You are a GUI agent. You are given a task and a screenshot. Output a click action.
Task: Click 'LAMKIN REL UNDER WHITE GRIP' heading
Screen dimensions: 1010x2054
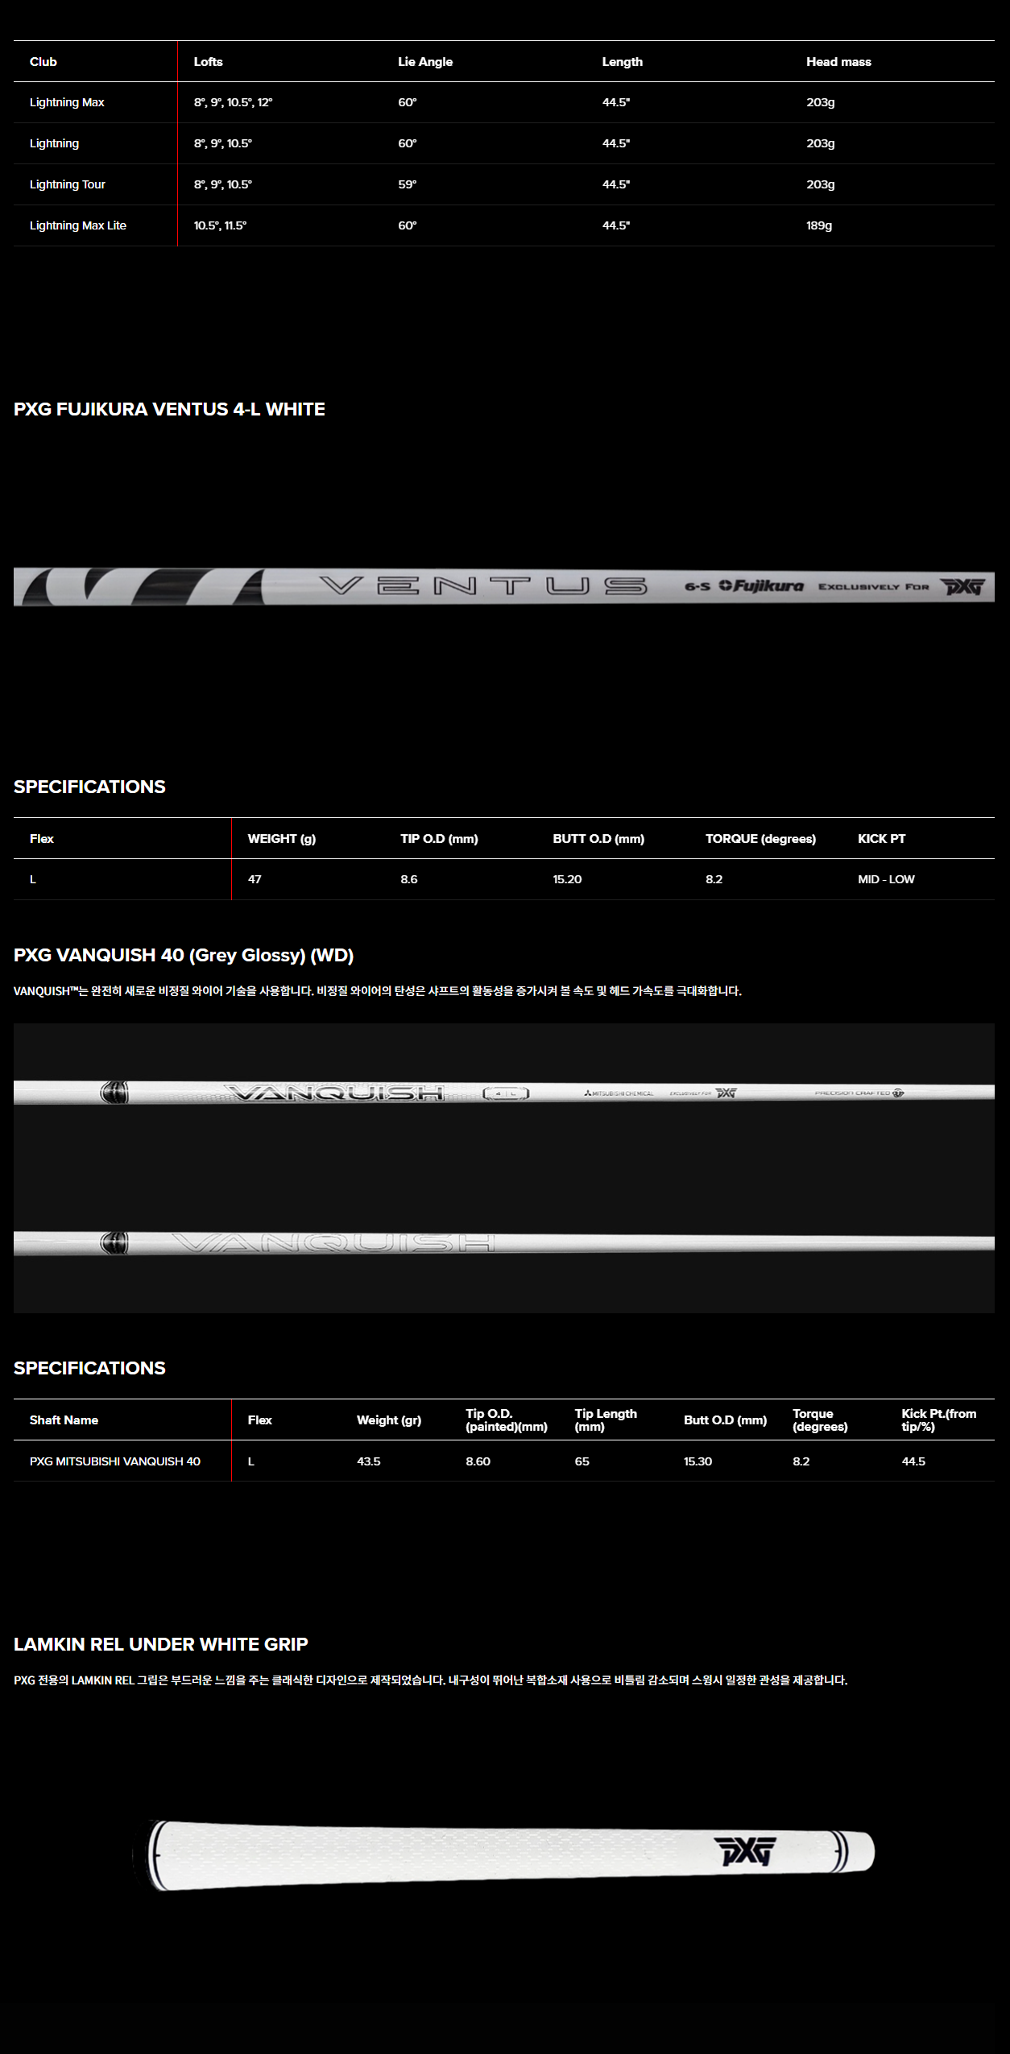(x=161, y=1644)
